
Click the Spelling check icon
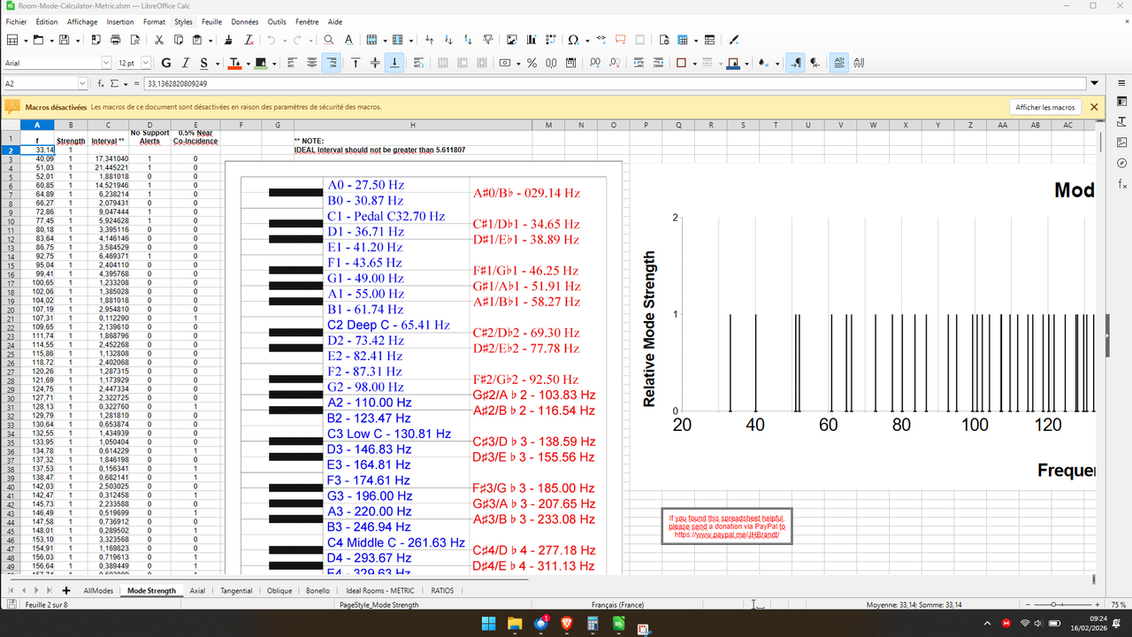tap(348, 40)
